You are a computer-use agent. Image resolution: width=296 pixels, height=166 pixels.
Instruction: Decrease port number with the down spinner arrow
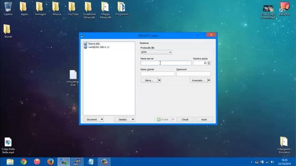(x=209, y=64)
